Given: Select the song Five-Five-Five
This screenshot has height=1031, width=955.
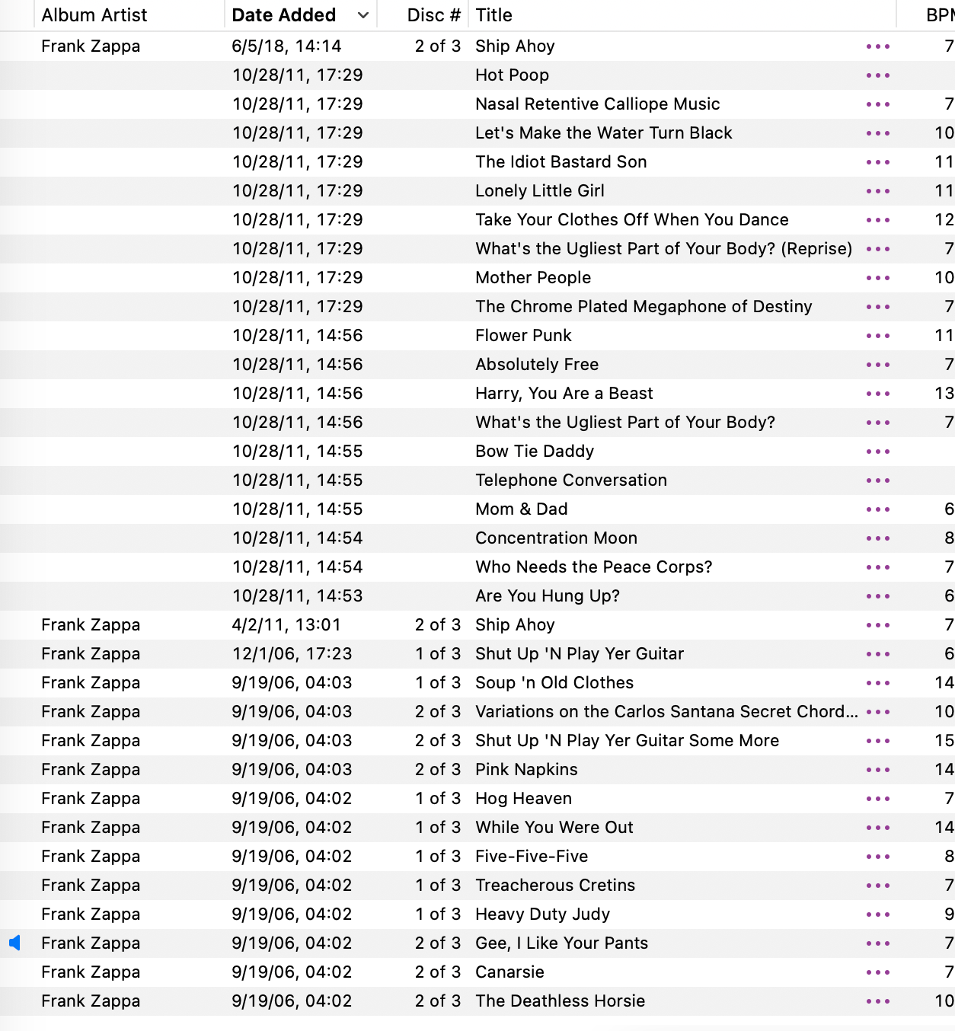Looking at the screenshot, I should [x=532, y=857].
